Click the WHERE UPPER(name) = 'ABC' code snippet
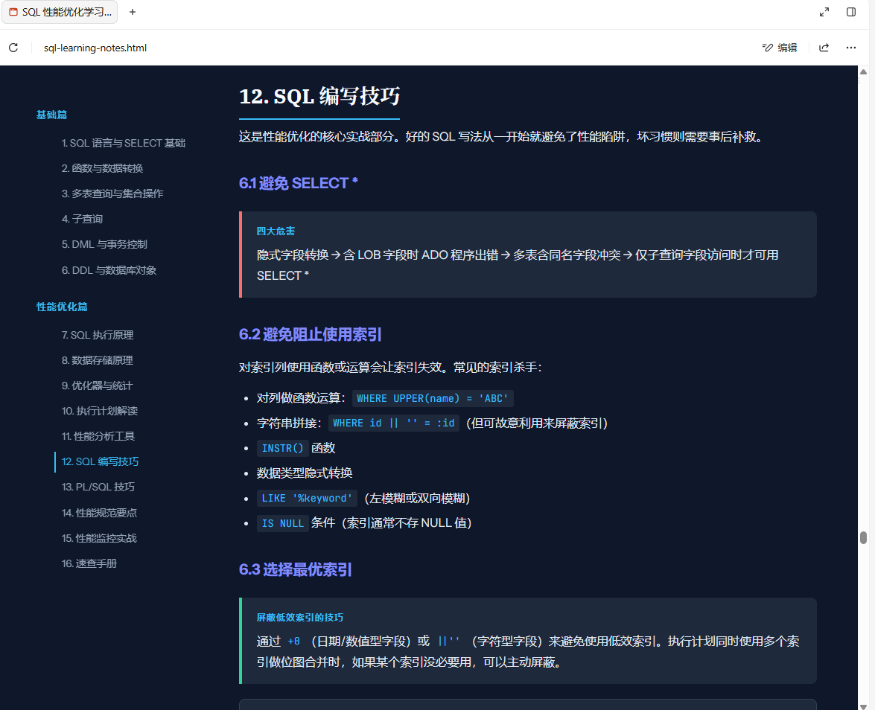Screen dimensions: 875x710 point(433,398)
